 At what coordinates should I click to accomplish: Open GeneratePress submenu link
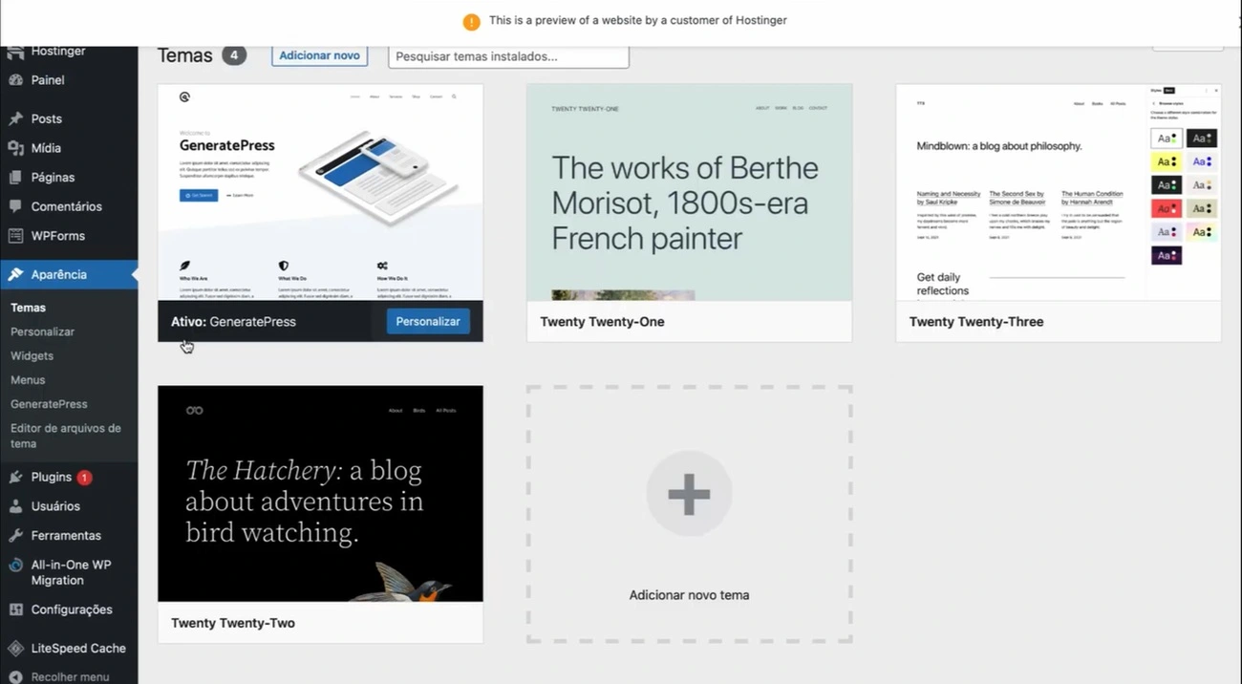point(49,404)
